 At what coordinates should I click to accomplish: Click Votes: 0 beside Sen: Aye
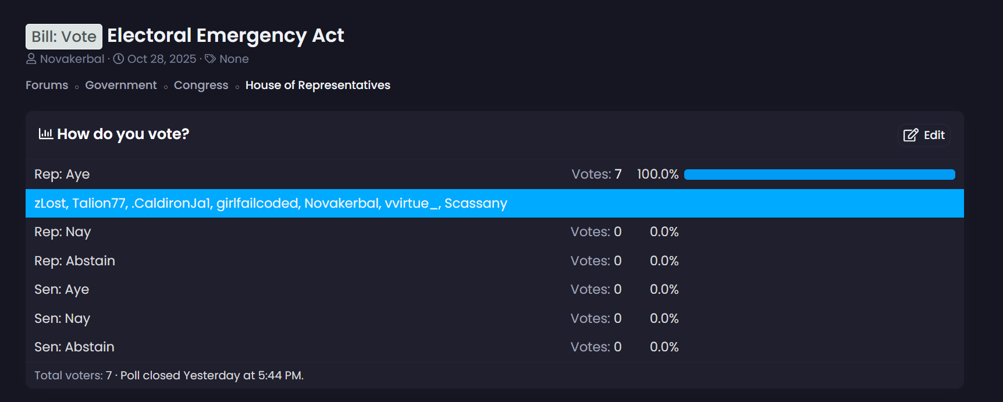[x=596, y=289]
